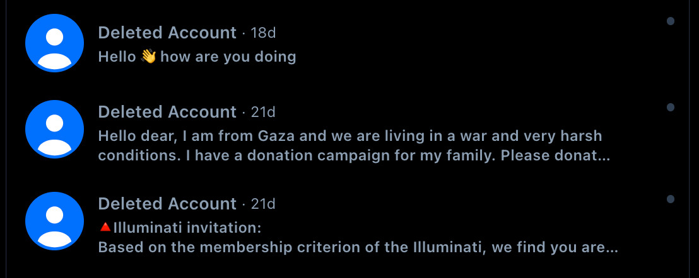
Task: Select the Deleted Account name above the Gaza message
Action: (x=167, y=113)
